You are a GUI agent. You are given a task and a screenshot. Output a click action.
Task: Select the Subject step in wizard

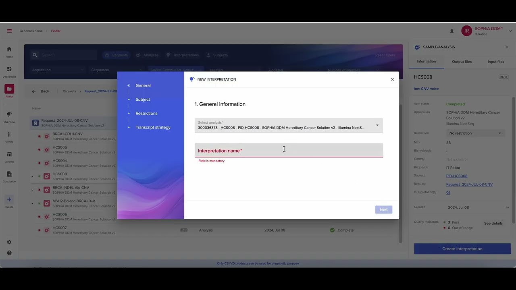(143, 99)
